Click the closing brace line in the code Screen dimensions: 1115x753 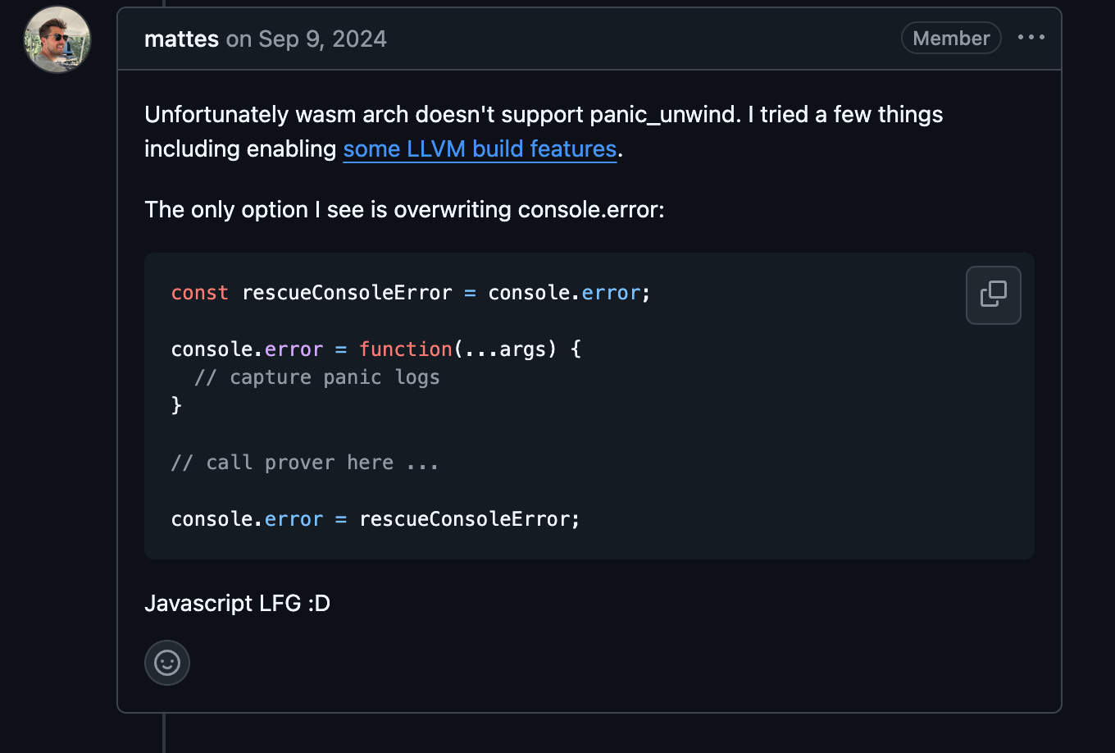click(x=176, y=405)
